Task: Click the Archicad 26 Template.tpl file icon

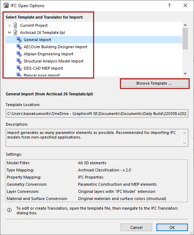Action: (x=15, y=32)
